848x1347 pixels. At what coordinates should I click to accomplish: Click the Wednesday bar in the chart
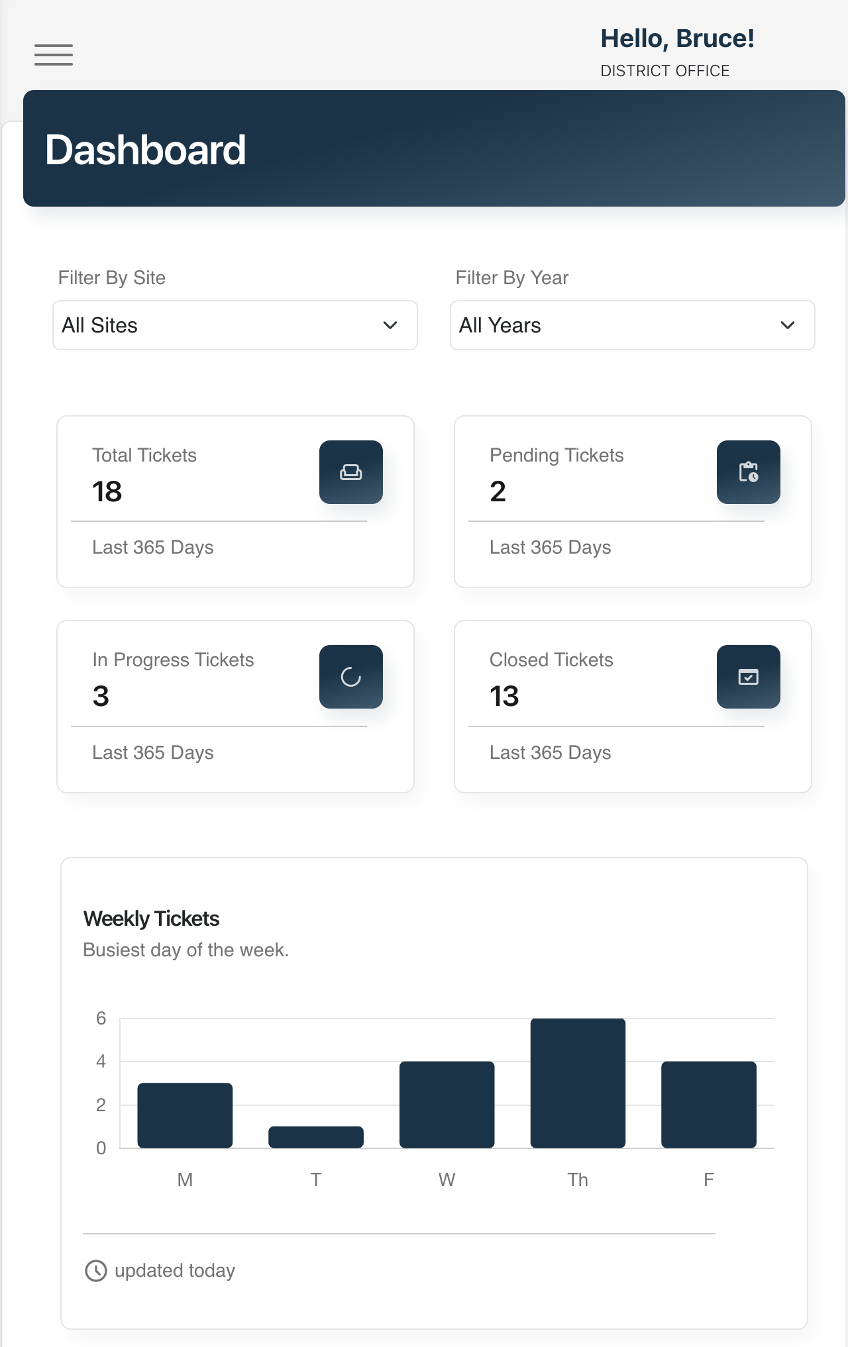pos(447,1105)
